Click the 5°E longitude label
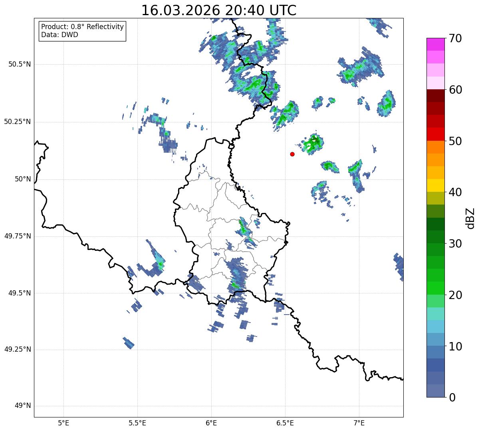480x431 pixels. [63, 423]
